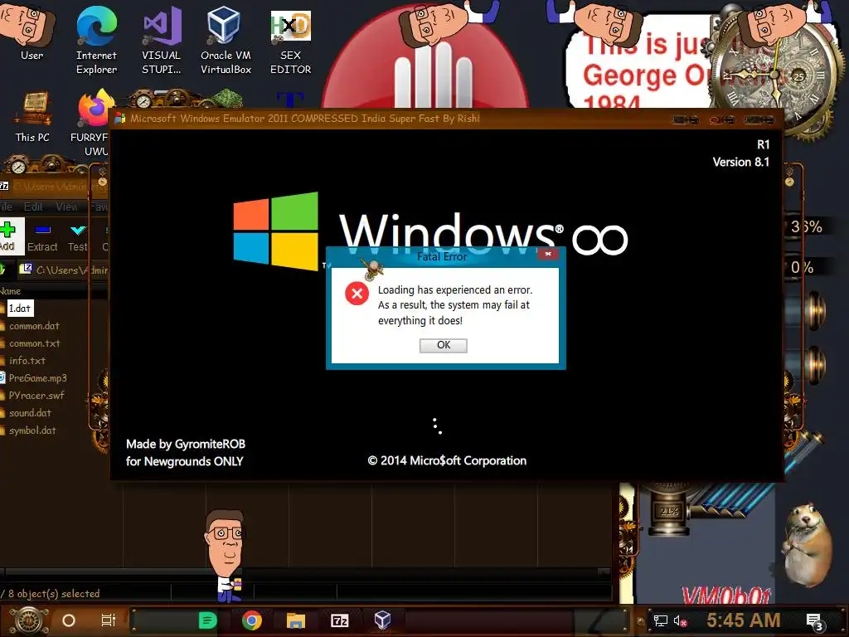The height and width of the screenshot is (637, 849).
Task: Open VISUAL STUPI... desktop shortcut
Action: coord(162,41)
